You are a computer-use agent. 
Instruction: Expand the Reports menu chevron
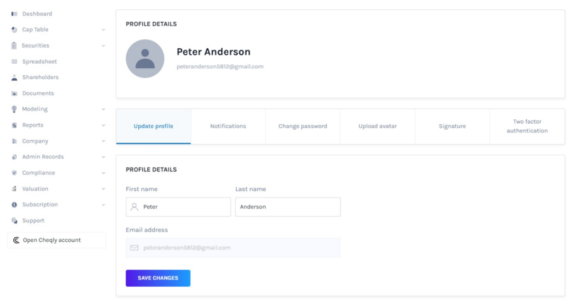[x=103, y=125]
